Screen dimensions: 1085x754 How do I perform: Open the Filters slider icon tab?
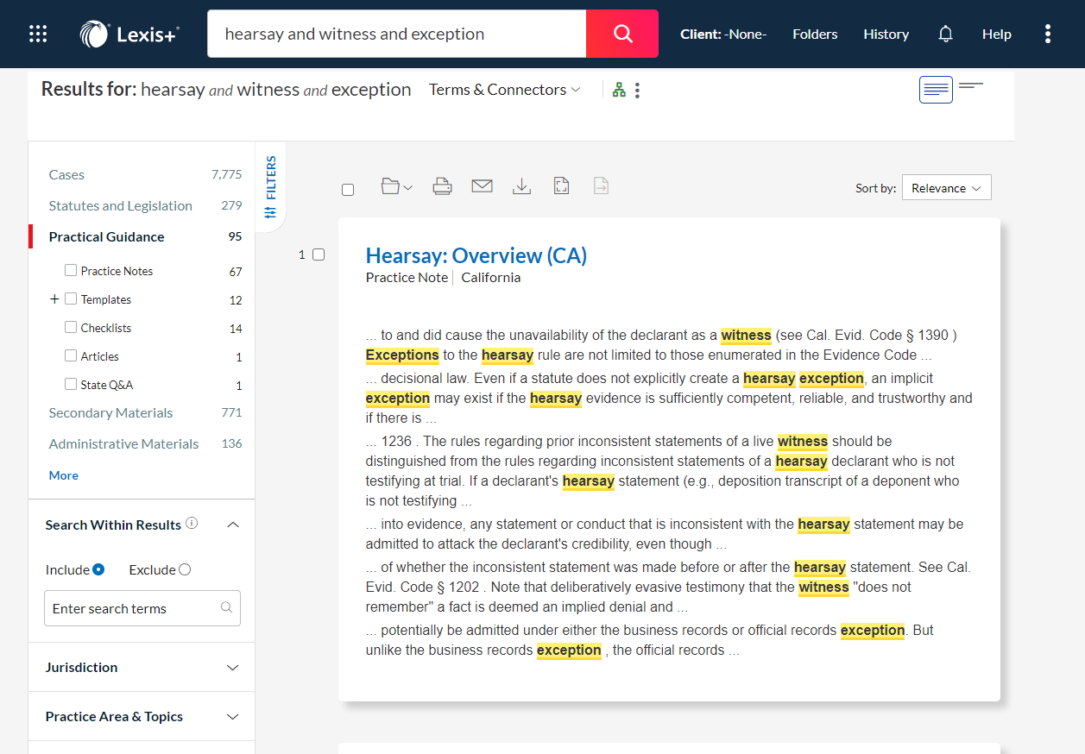[x=271, y=187]
